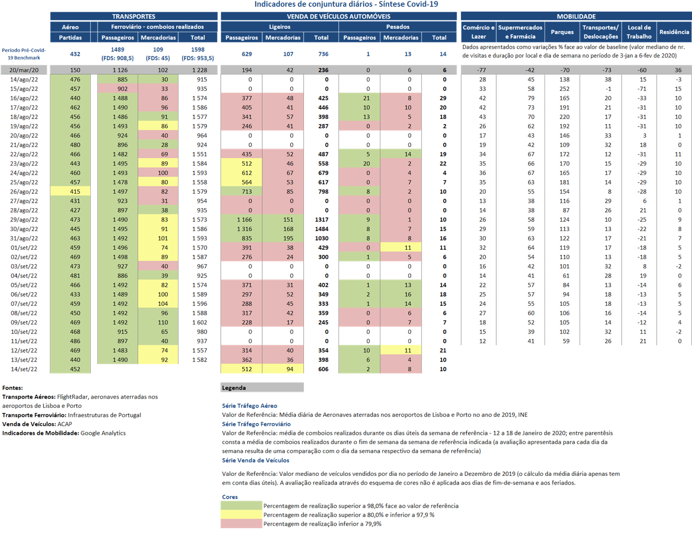Click benchmark value 432 under Partidas
The height and width of the screenshot is (533, 692).
(x=75, y=54)
